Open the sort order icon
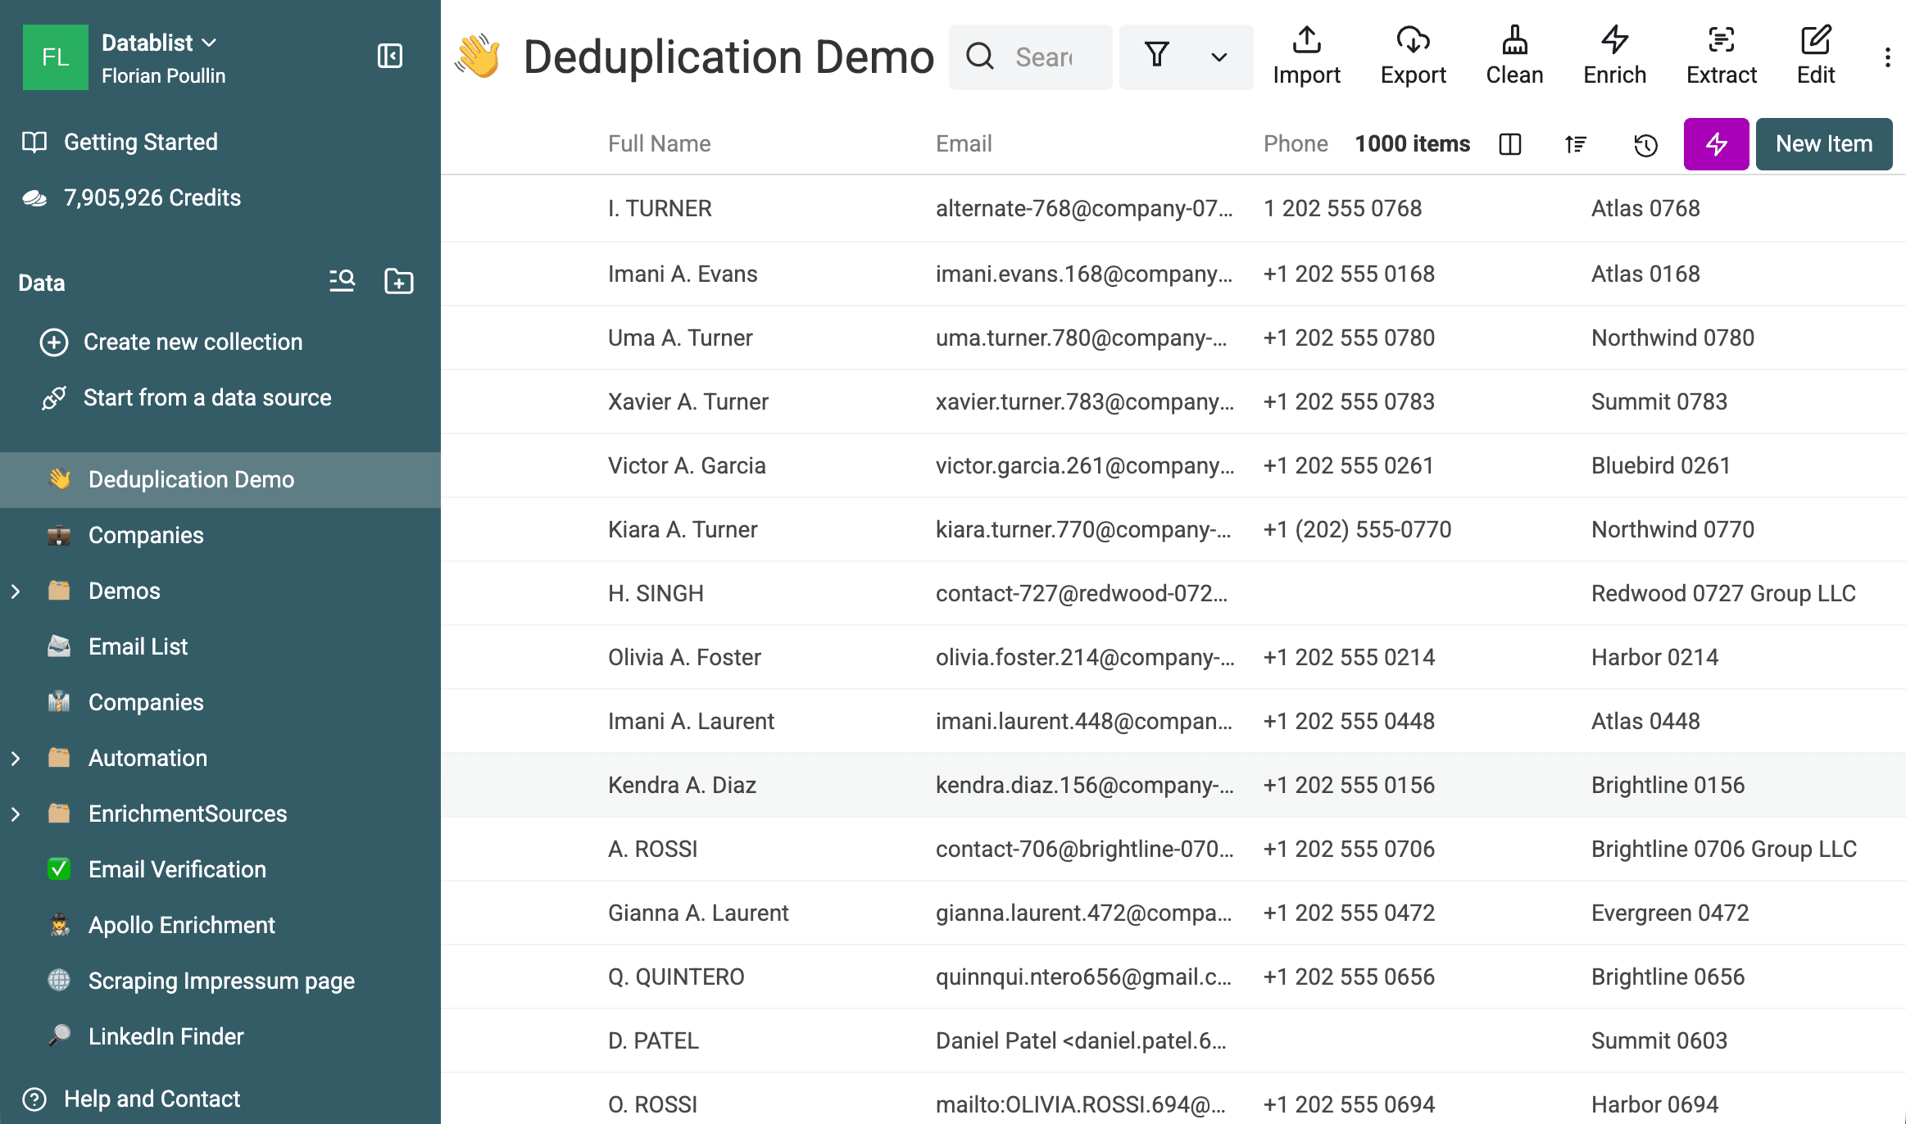The image size is (1906, 1124). coord(1575,144)
